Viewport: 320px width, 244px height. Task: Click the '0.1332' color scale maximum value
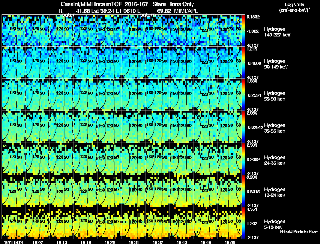tap(253, 17)
